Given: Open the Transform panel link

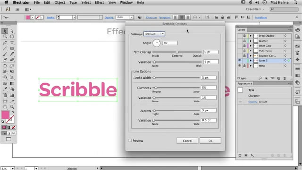Looking at the screenshot, I should (x=260, y=17).
